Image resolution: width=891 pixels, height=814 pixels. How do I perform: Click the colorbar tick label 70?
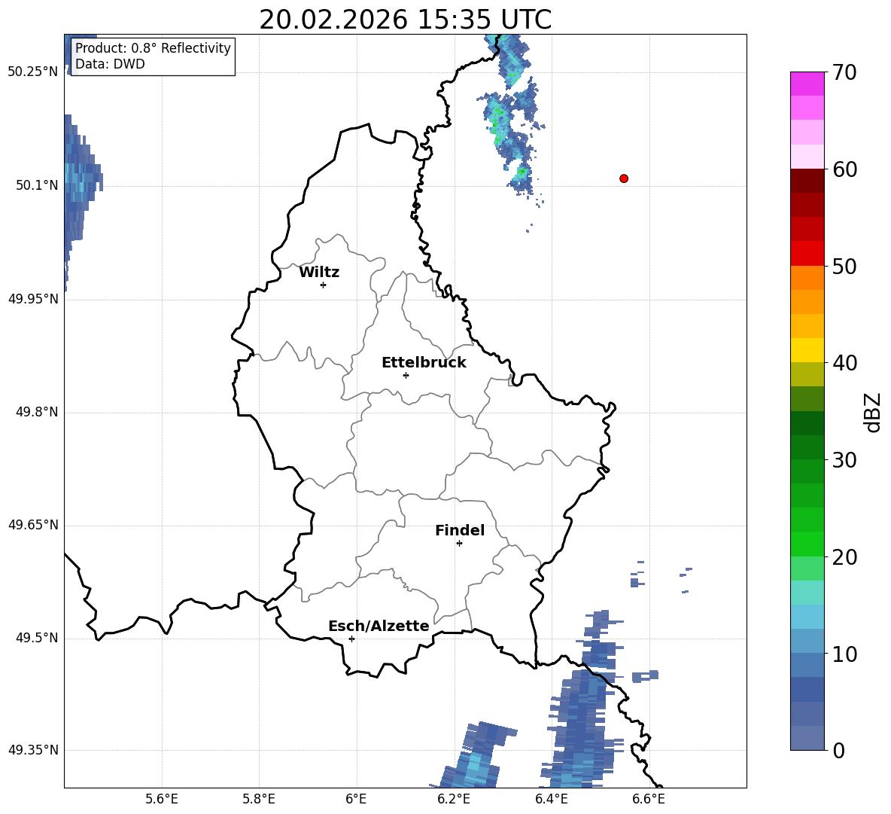(844, 72)
